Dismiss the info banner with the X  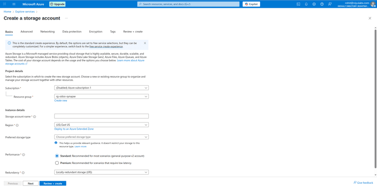tap(145, 43)
